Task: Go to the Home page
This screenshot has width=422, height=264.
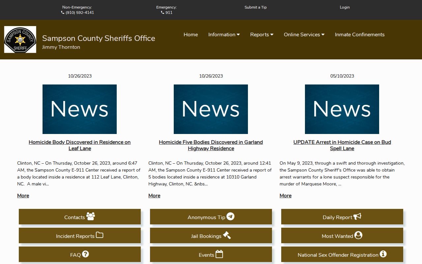Action: point(191,35)
